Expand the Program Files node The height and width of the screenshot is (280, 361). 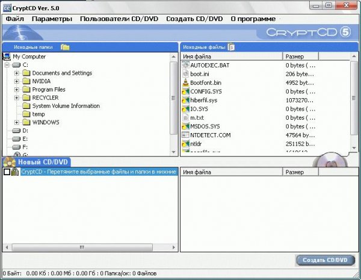tap(17, 89)
